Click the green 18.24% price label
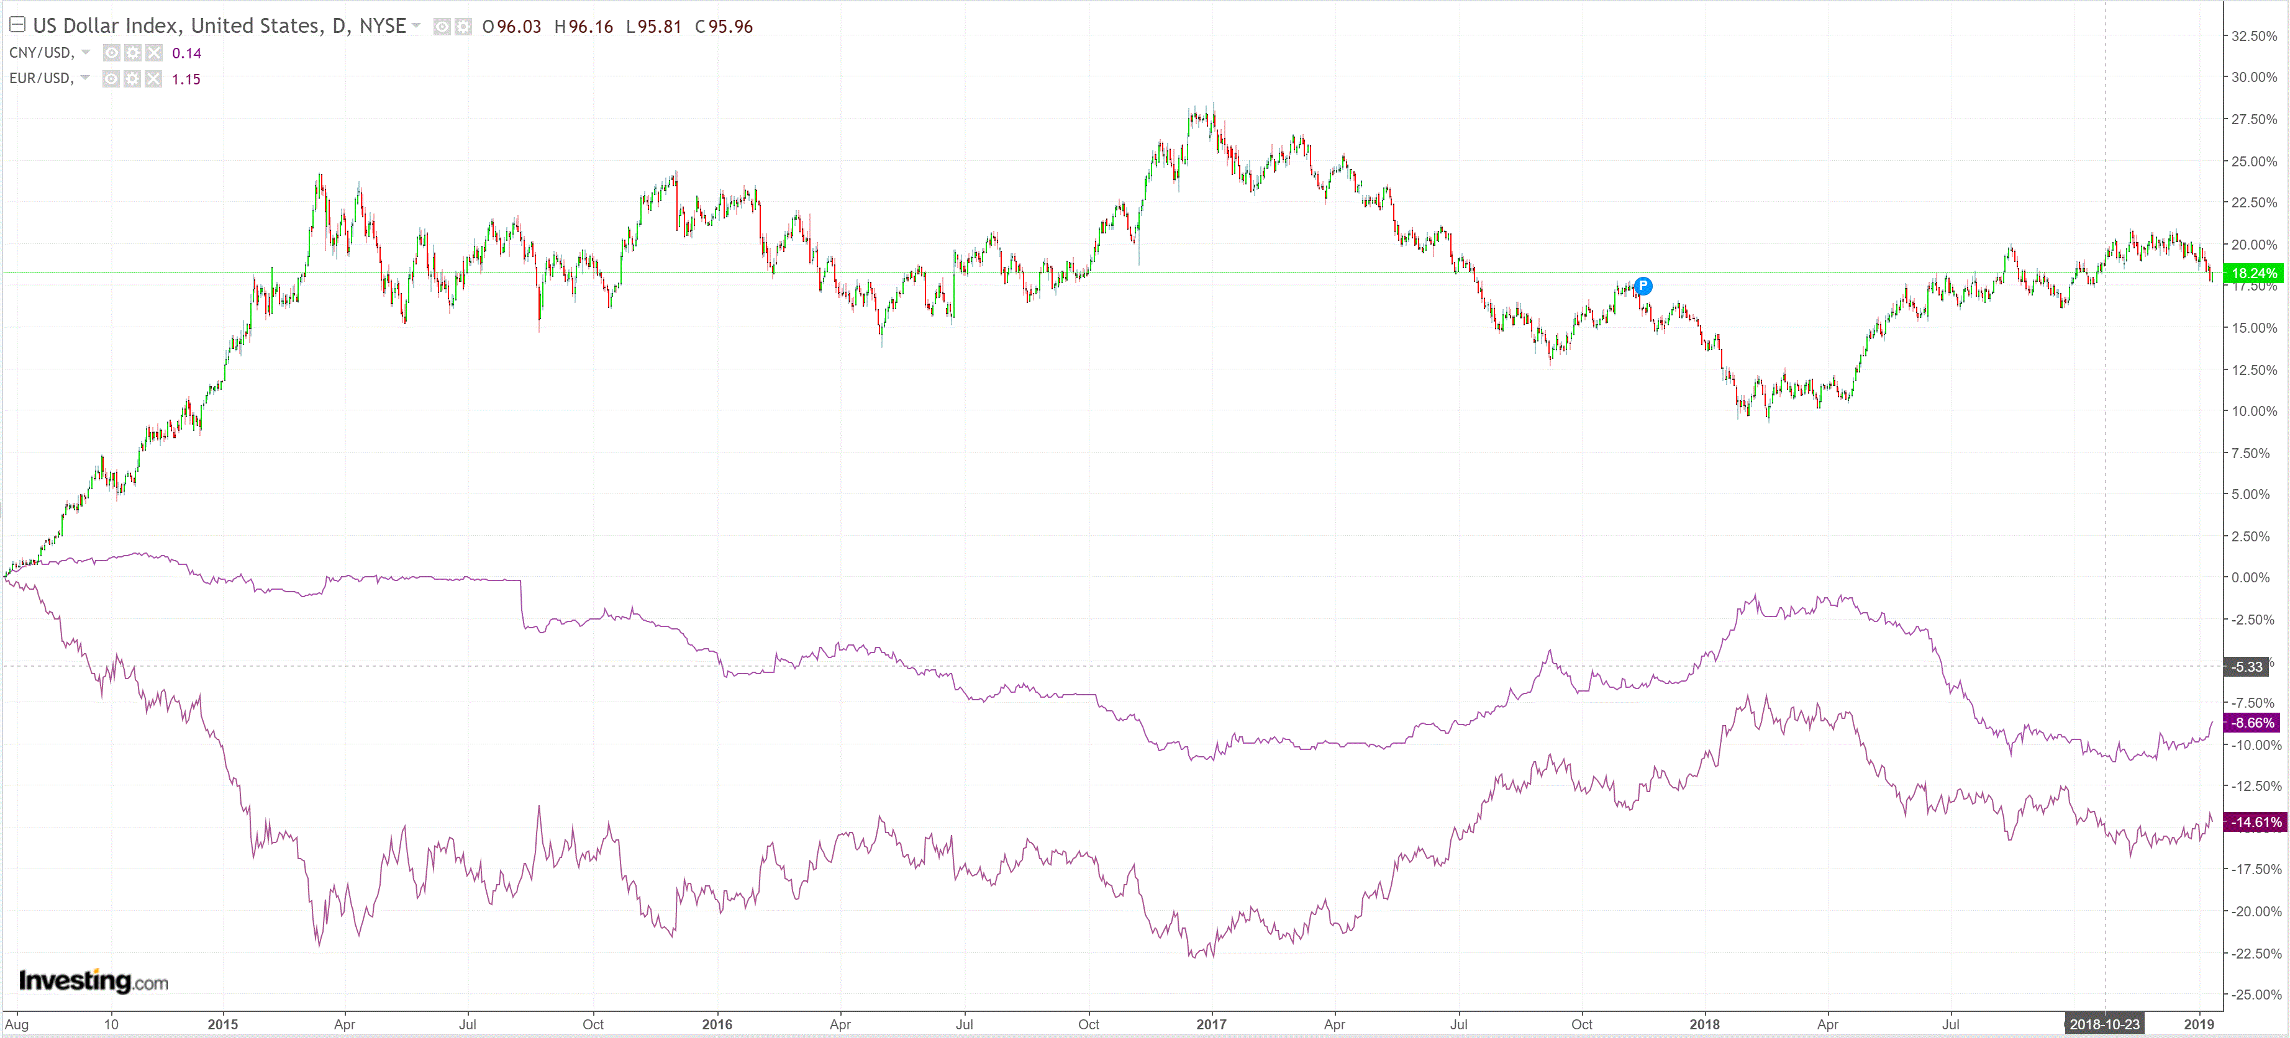Viewport: 2290px width, 1038px height. point(2253,273)
